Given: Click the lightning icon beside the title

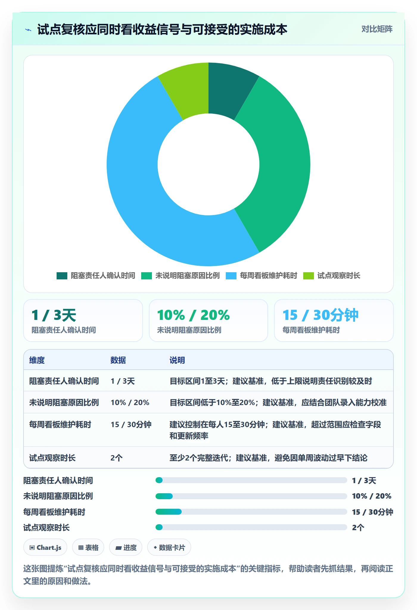Looking at the screenshot, I should pos(28,29).
